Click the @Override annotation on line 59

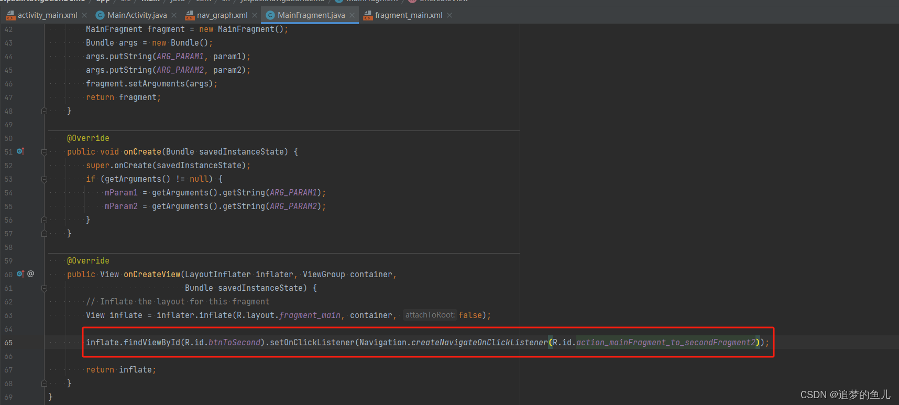tap(88, 260)
